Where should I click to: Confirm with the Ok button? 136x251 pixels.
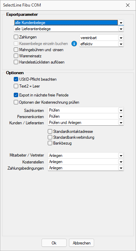click(54, 243)
